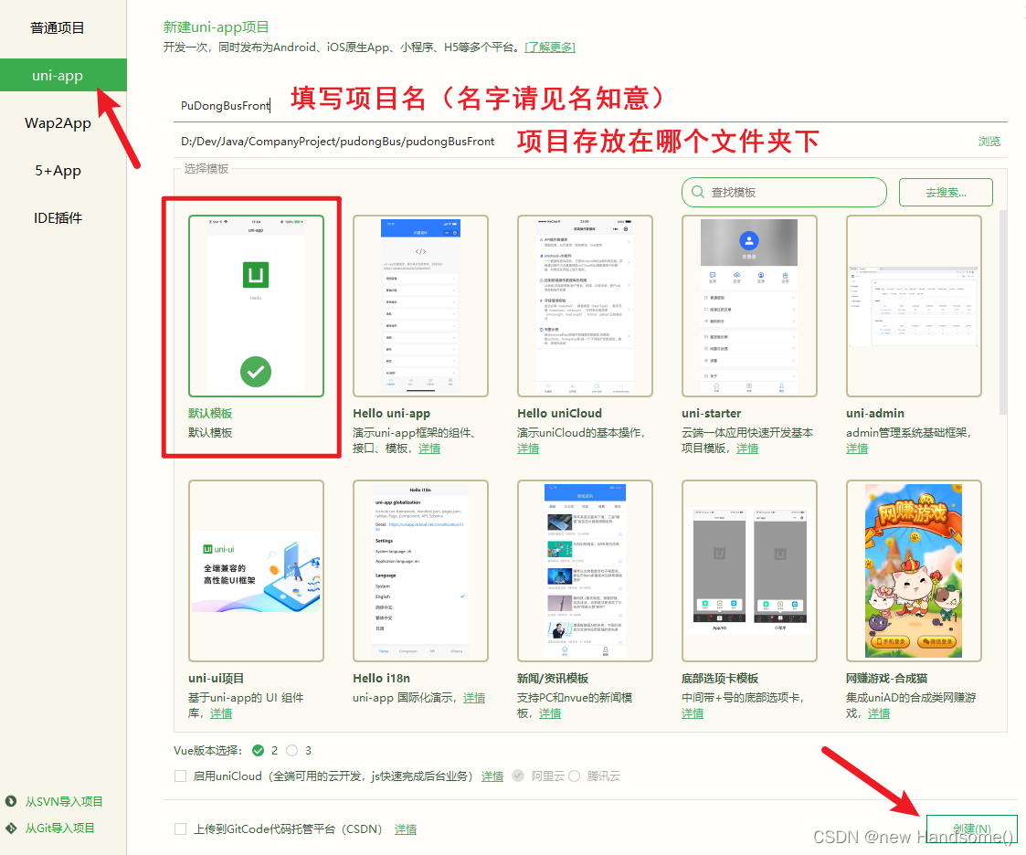Viewport: 1026px width, 855px height.
Task: Click the template list scrollbar
Action: (x=1003, y=312)
